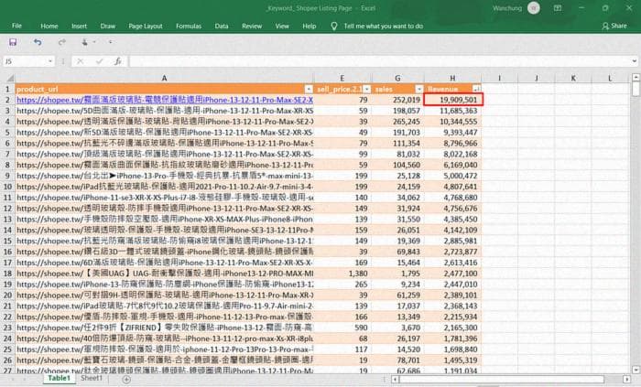Screen dimensions: 641x387
Task: Click the horizontal scrollbar right arrow
Action: tap(626, 380)
